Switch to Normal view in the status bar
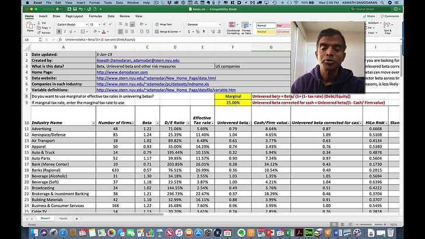 [x=335, y=224]
